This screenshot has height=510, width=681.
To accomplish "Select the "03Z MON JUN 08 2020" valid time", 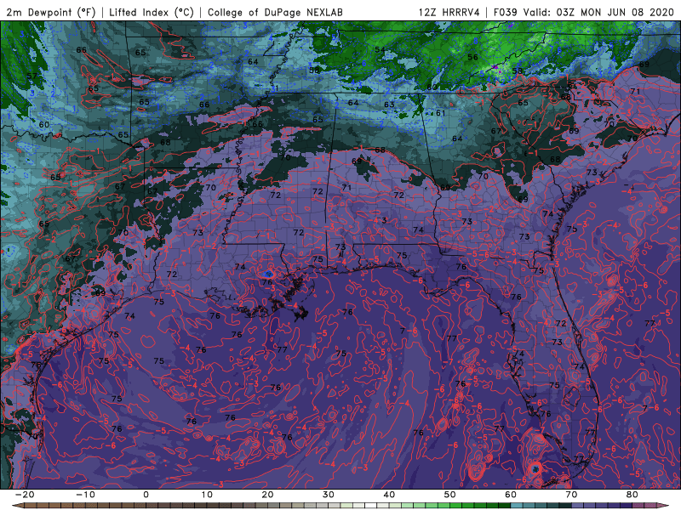I will pos(615,12).
